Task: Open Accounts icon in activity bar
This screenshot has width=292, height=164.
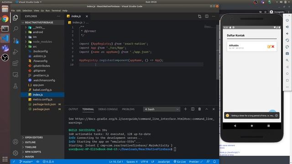Action: [x=16, y=142]
